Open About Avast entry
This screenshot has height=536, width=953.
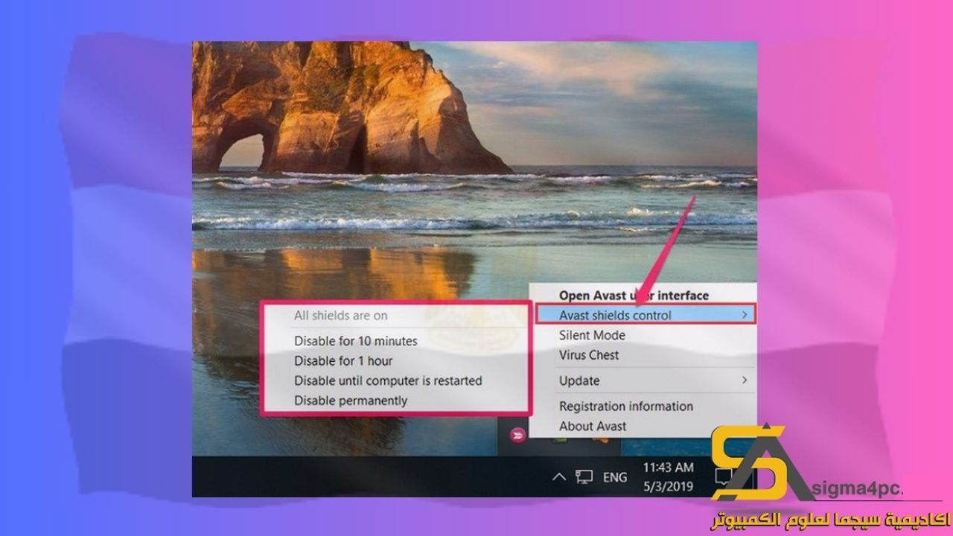point(593,426)
